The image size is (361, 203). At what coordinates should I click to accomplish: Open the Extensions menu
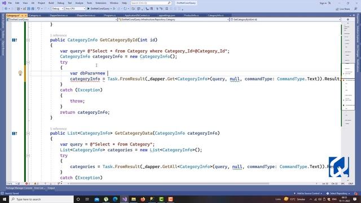101,3
